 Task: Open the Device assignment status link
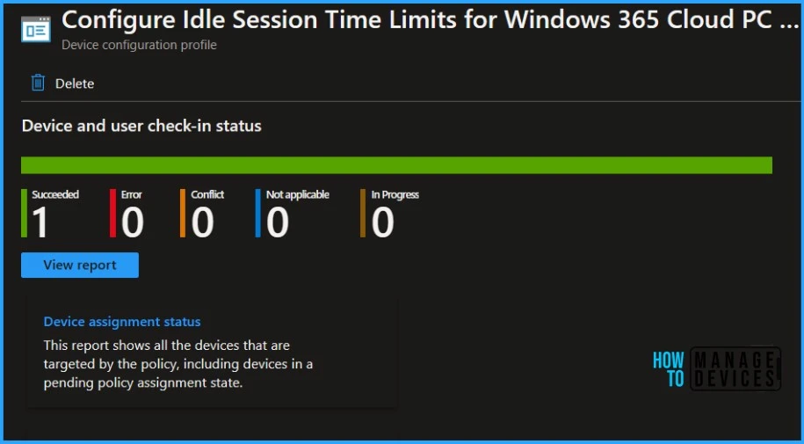122,322
